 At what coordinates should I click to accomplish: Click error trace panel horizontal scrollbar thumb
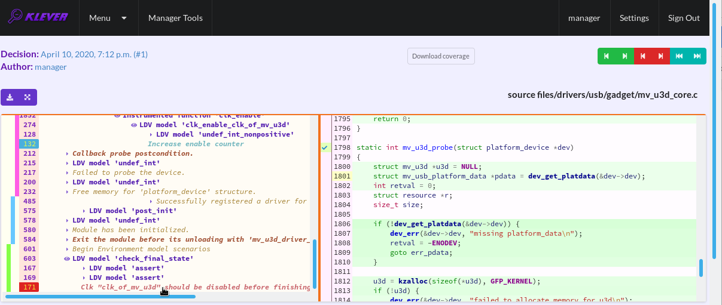(x=100, y=296)
